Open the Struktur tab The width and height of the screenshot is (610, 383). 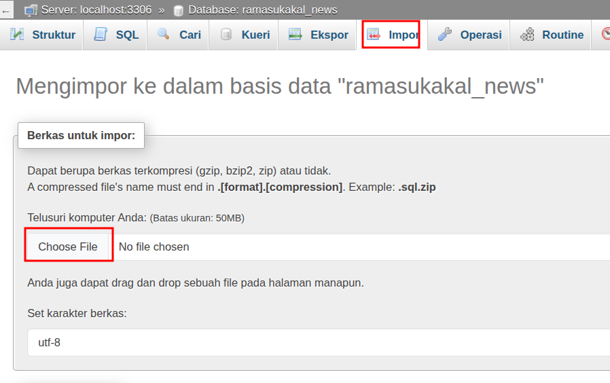tap(41, 35)
